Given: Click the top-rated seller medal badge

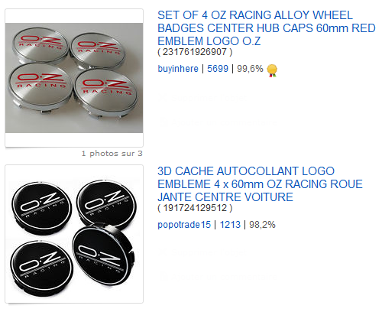Looking at the screenshot, I should (272, 70).
